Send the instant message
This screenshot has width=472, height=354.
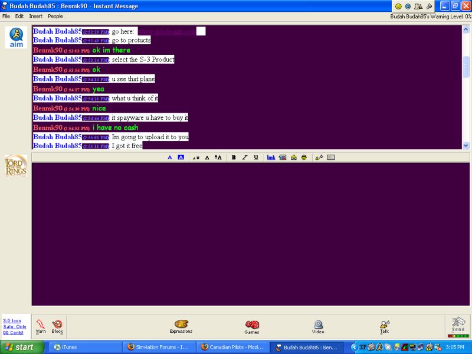click(458, 326)
